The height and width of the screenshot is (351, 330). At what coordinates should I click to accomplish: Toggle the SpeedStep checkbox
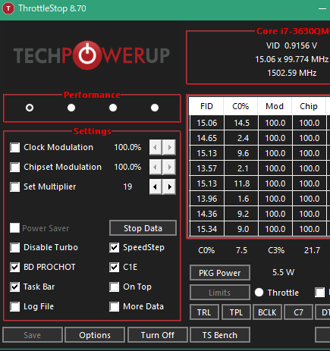click(114, 247)
